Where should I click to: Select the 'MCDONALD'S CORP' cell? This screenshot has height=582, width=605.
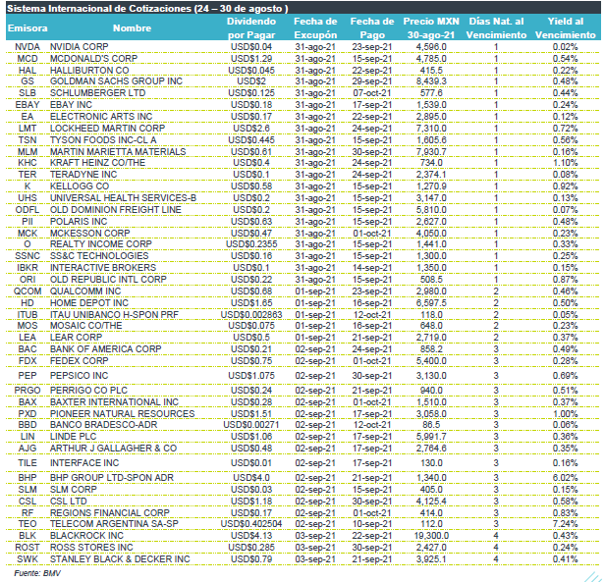click(93, 58)
